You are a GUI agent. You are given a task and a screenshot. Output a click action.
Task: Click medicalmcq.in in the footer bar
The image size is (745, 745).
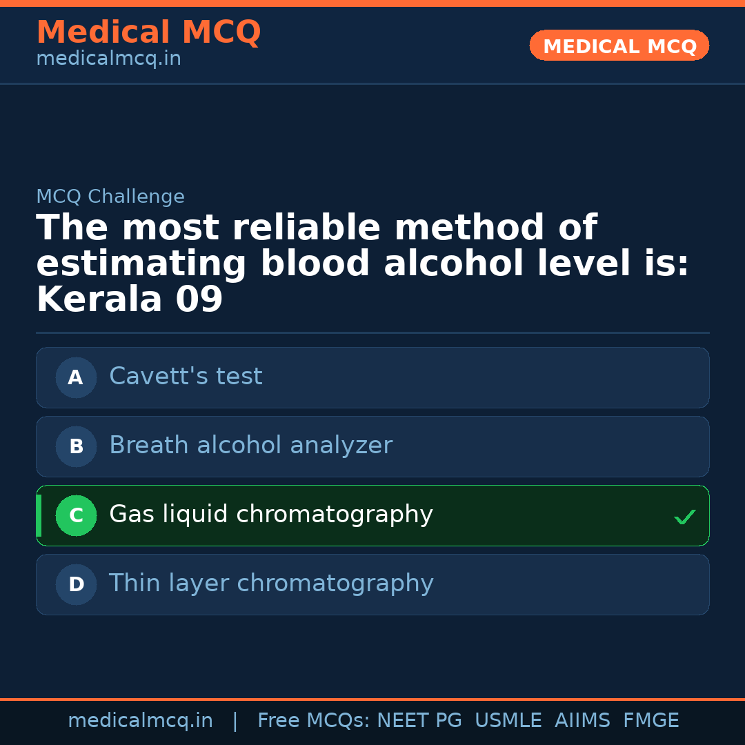140,720
